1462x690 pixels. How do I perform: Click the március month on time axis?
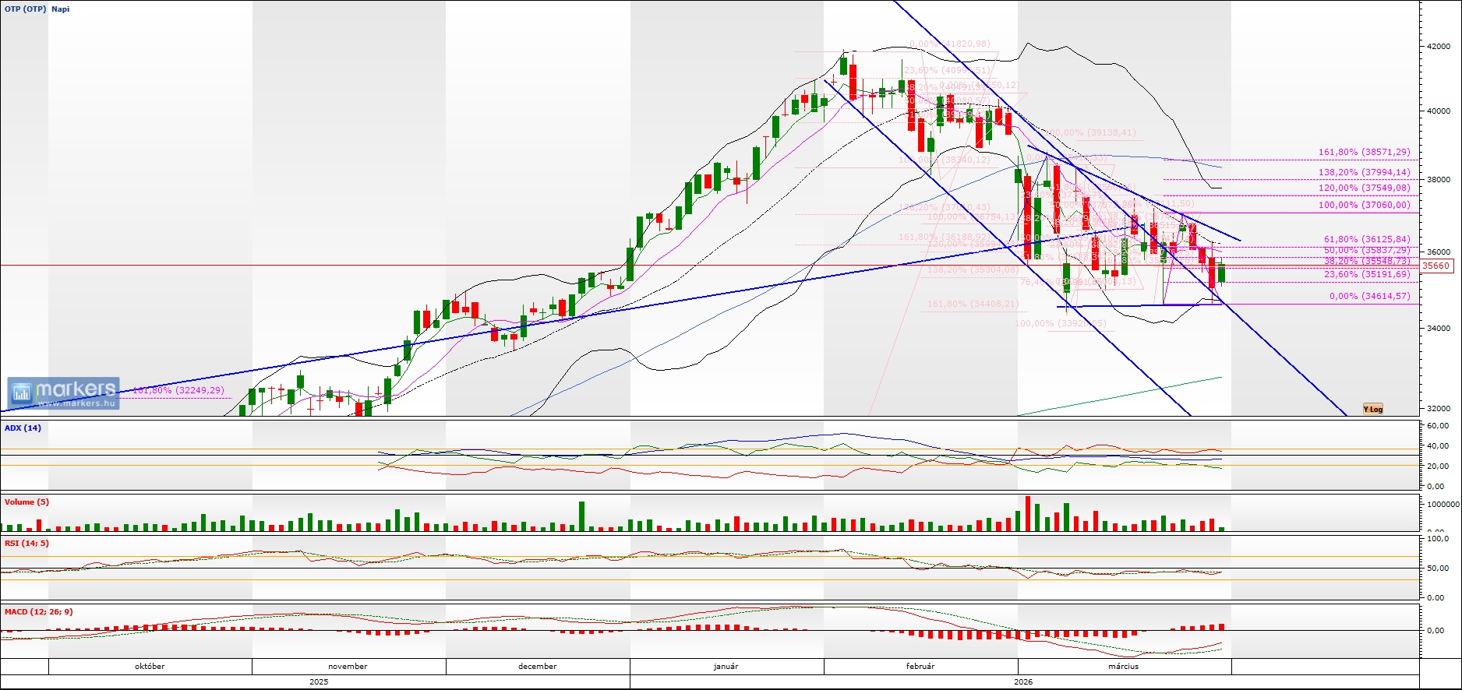coord(1123,666)
